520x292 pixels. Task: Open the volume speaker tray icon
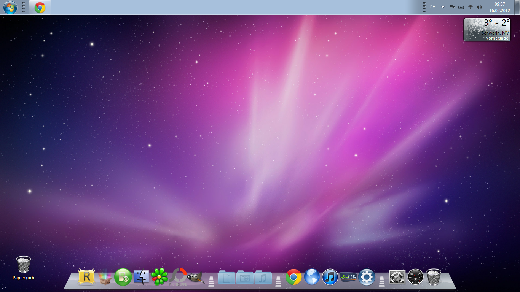479,7
